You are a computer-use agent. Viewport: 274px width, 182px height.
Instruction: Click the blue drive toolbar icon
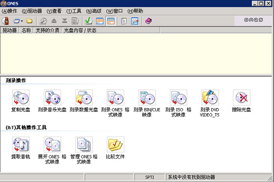point(17,21)
